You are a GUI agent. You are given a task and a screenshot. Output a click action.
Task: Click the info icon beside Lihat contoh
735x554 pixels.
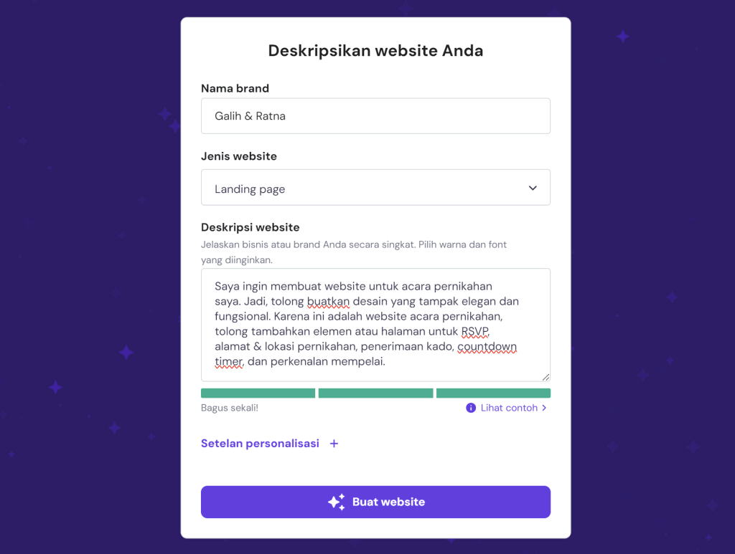pos(471,408)
